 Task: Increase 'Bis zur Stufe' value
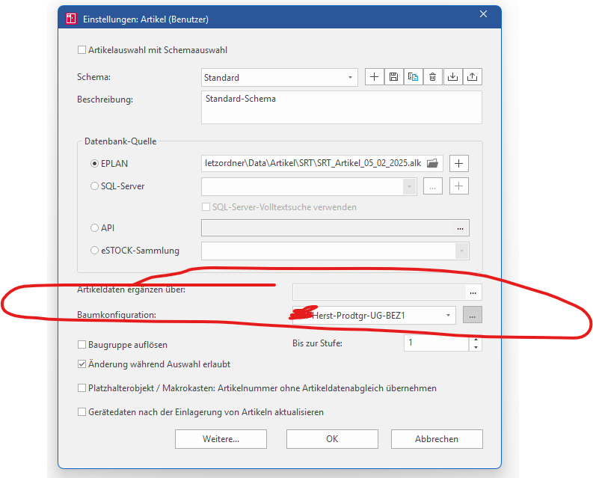tap(476, 339)
